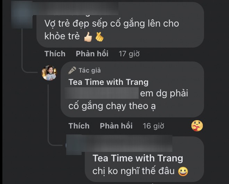This screenshot has width=229, height=184.
Task: Click the grinning emoji after "thế đâu"
Action: (183, 172)
